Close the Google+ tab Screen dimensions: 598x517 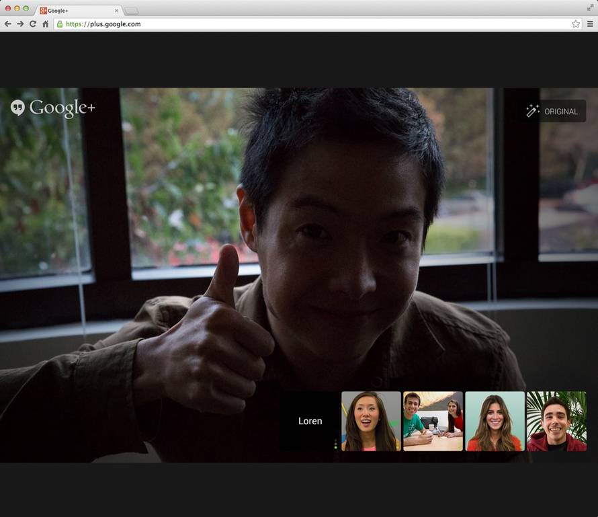click(116, 11)
